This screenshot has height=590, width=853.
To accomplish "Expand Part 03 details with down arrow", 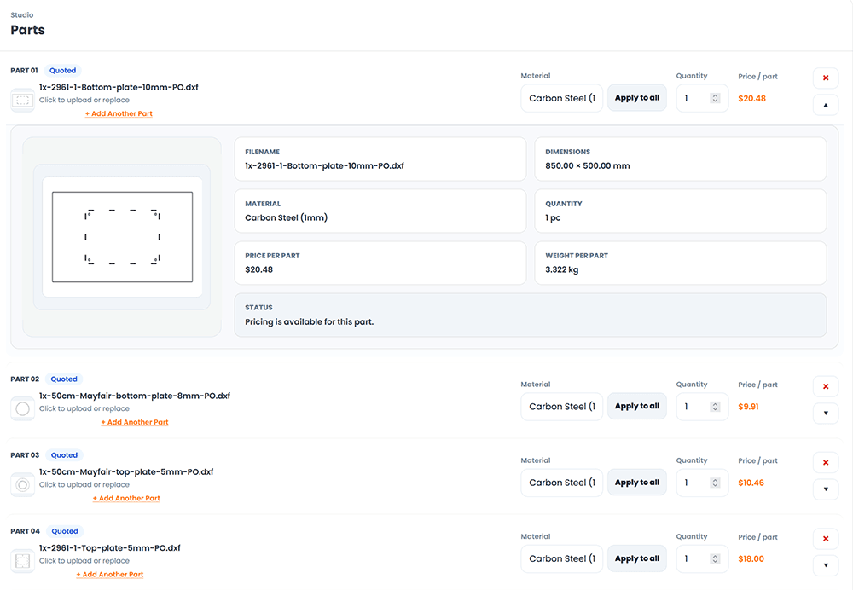I will coord(825,489).
